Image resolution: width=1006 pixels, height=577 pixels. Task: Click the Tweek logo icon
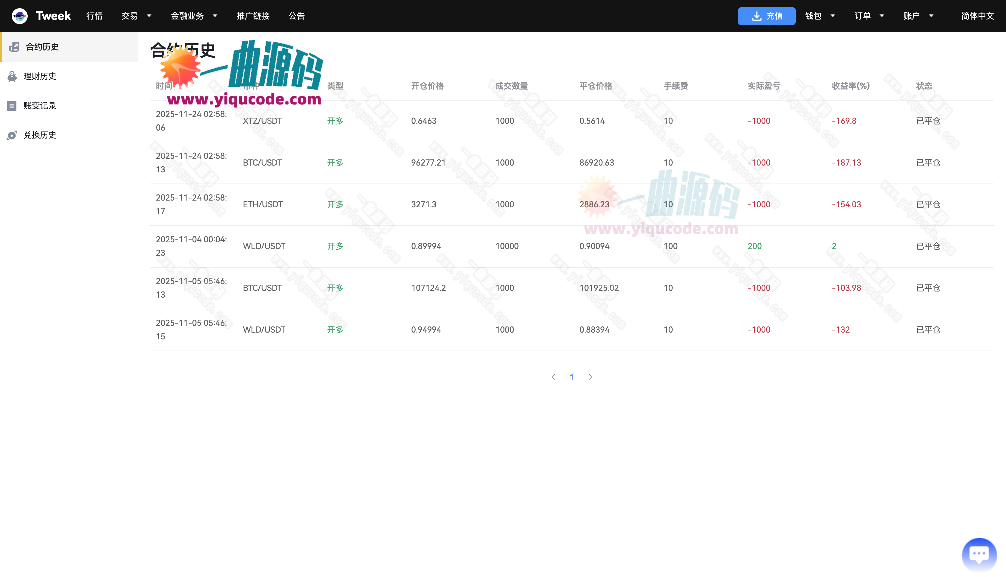(19, 16)
